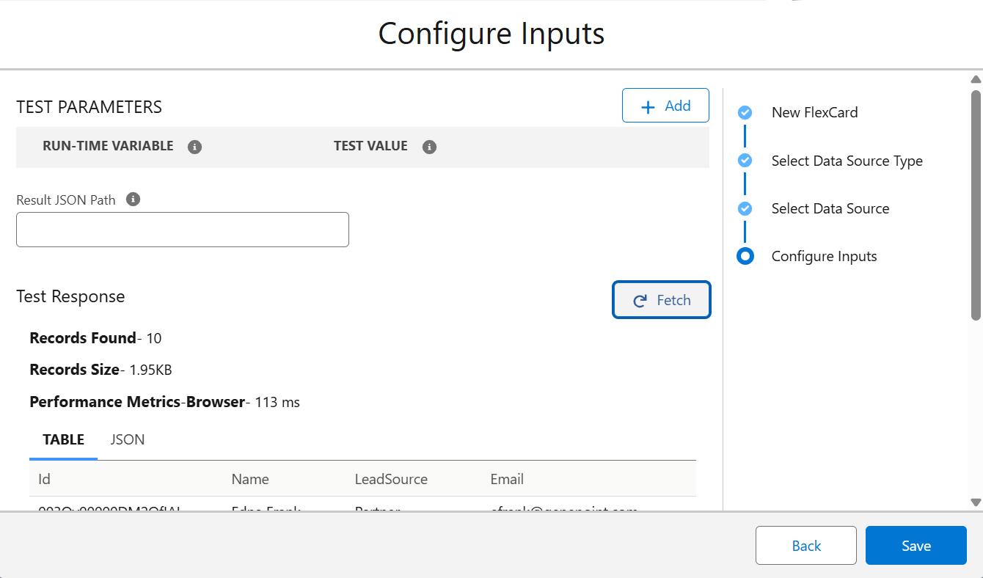The height and width of the screenshot is (578, 983).
Task: Click the Configure Inputs current step circle
Action: [745, 256]
